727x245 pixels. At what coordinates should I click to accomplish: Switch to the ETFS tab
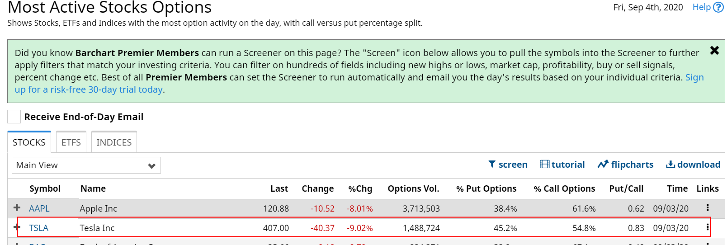tap(71, 142)
